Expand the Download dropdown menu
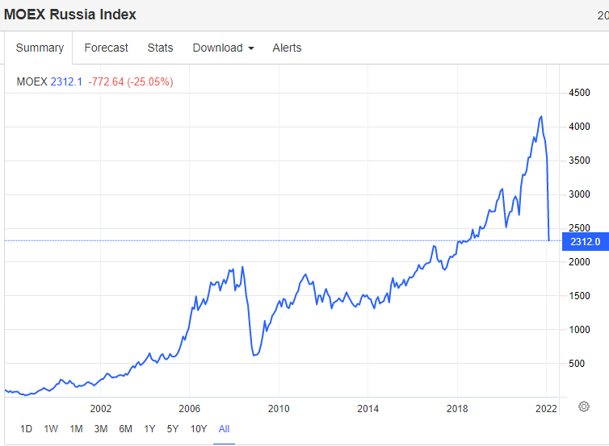This screenshot has height=446, width=609. (223, 48)
